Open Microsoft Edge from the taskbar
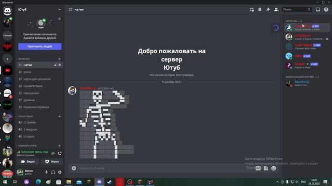Viewport: 332px width, 186px height. (38, 182)
